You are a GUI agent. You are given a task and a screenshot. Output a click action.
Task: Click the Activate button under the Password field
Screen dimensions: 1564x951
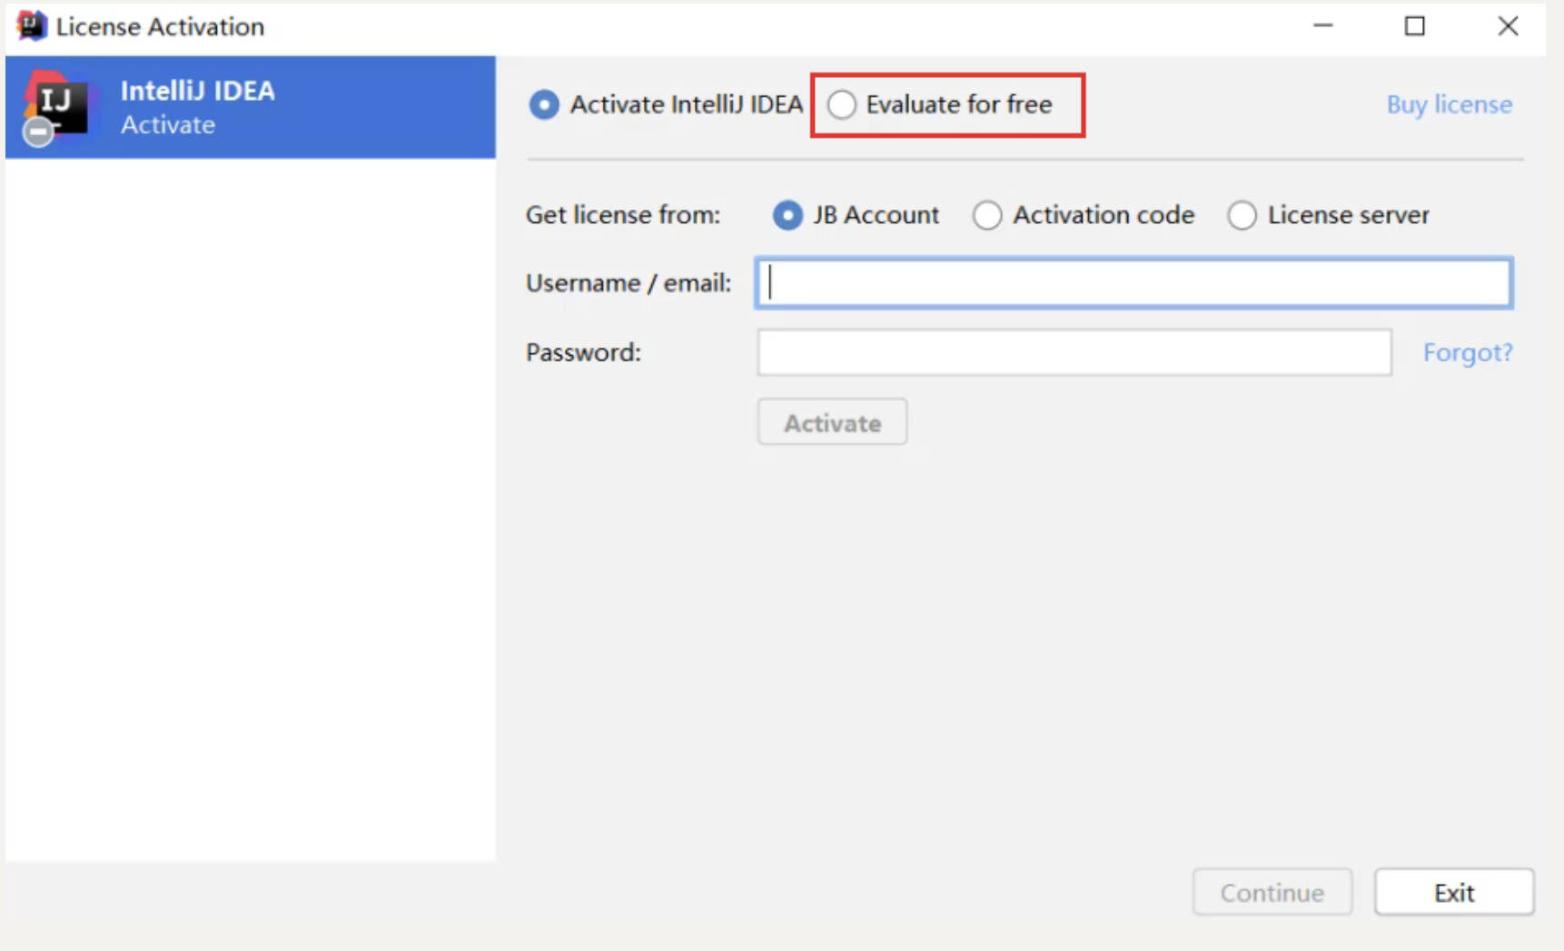832,422
